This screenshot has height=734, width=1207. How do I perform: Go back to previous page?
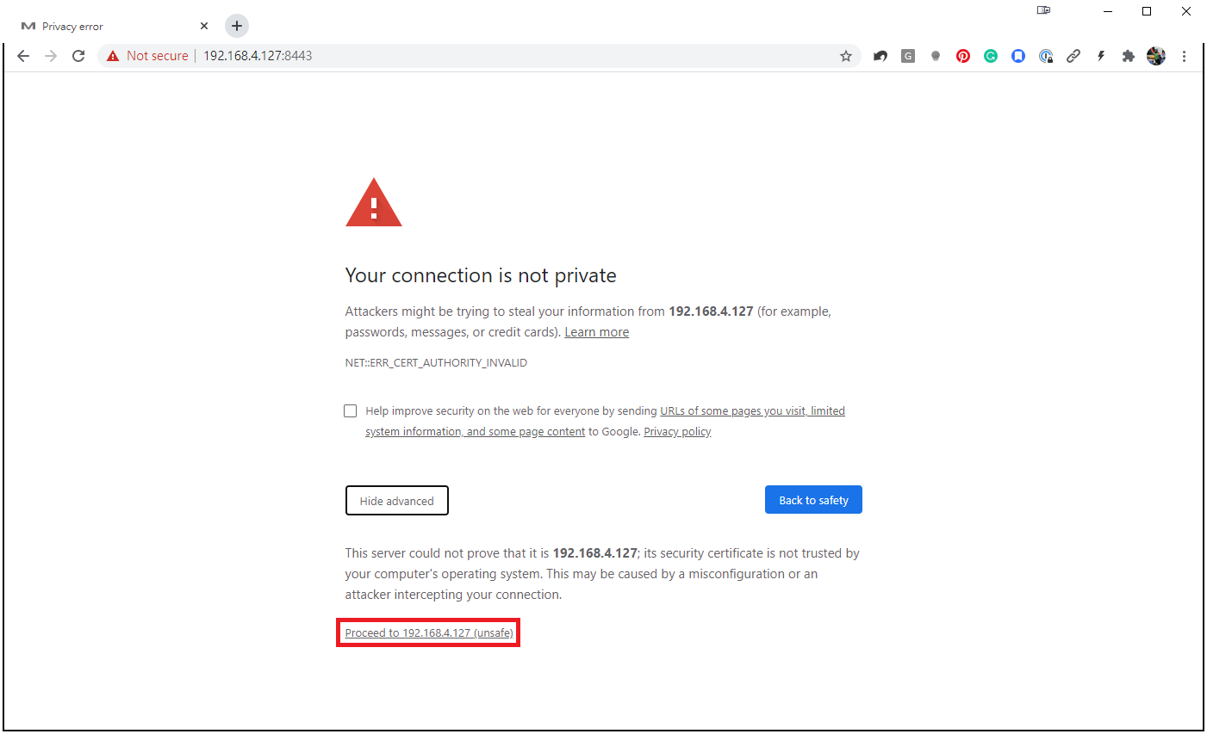tap(23, 56)
